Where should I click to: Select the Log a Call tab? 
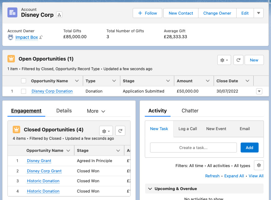(188, 129)
